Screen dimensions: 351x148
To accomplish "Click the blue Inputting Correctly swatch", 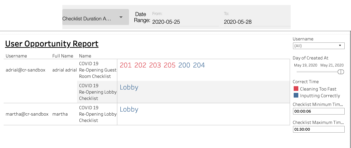I will pos(296,96).
